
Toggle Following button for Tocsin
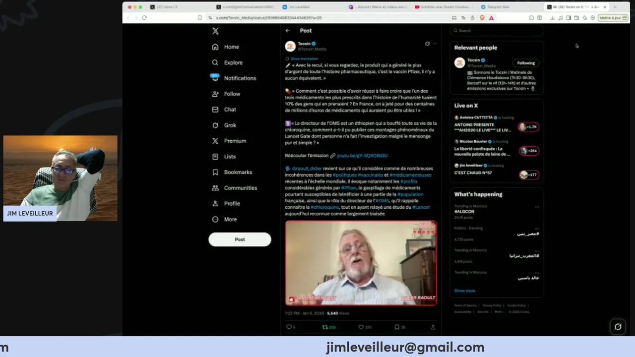[x=526, y=63]
